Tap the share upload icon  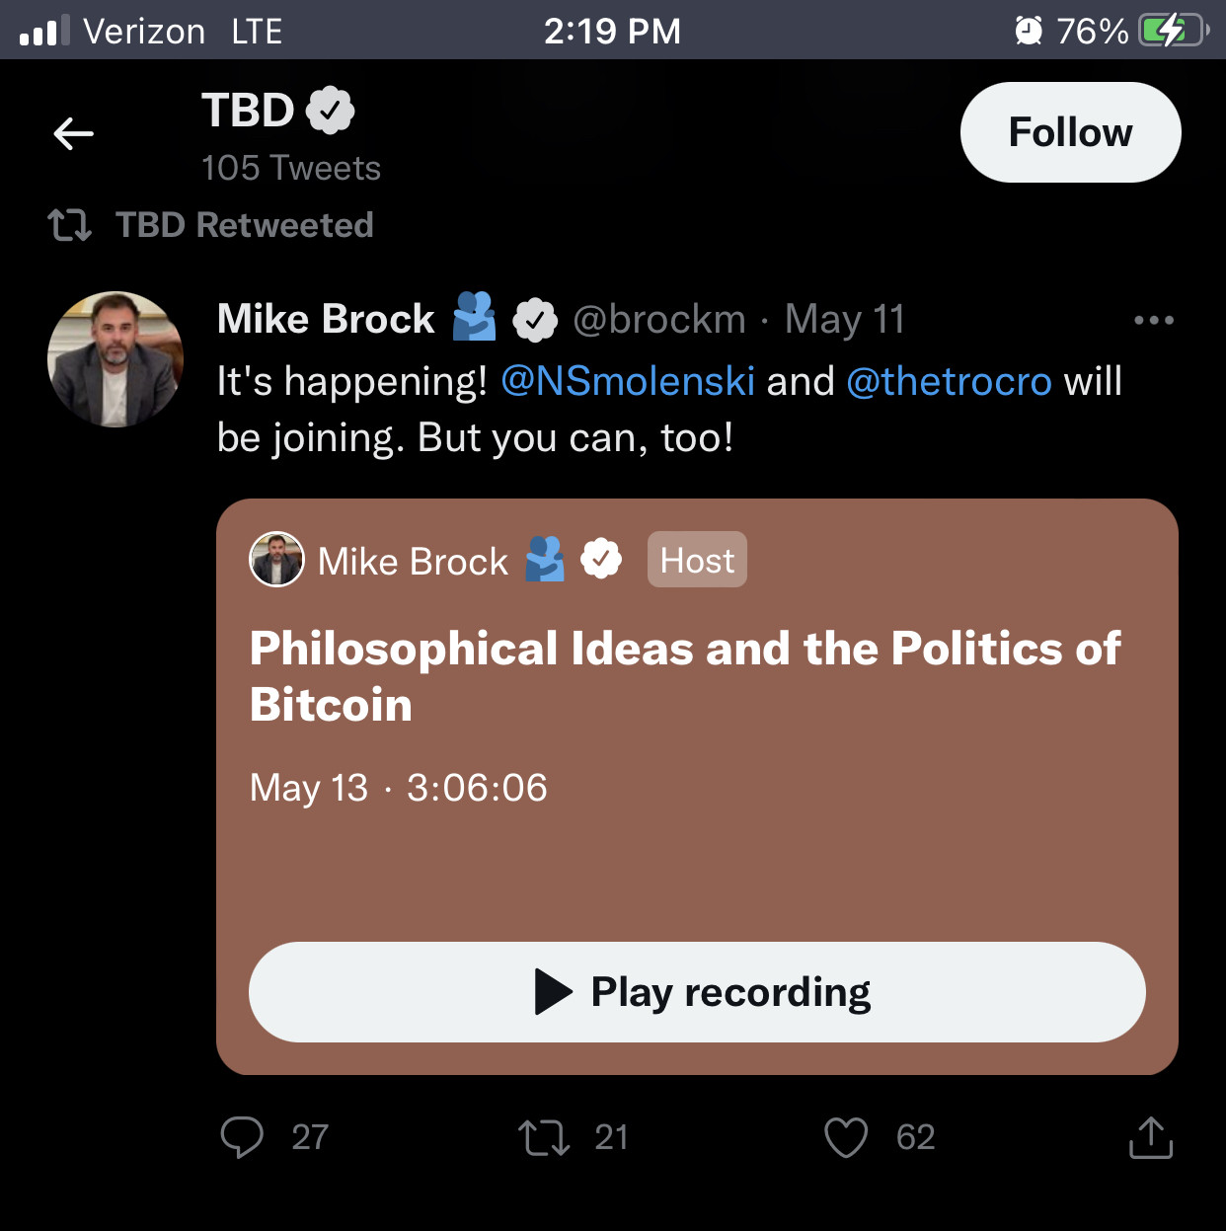point(1151,1137)
